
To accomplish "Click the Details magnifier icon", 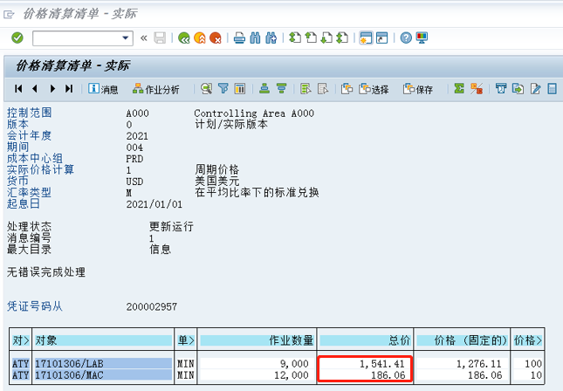I will [x=207, y=89].
